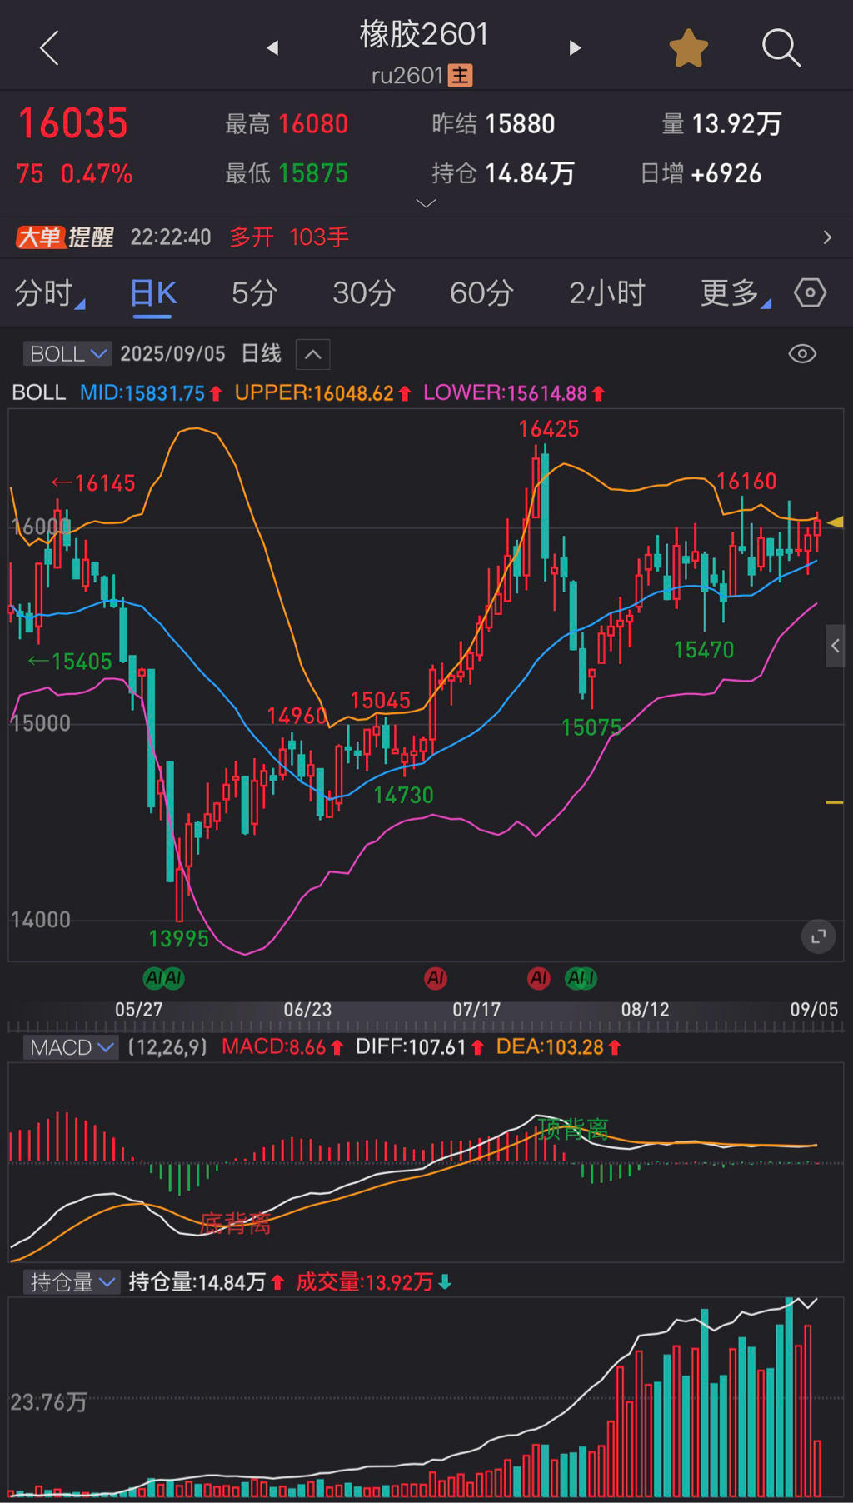Open big order alert list arrow

(827, 237)
